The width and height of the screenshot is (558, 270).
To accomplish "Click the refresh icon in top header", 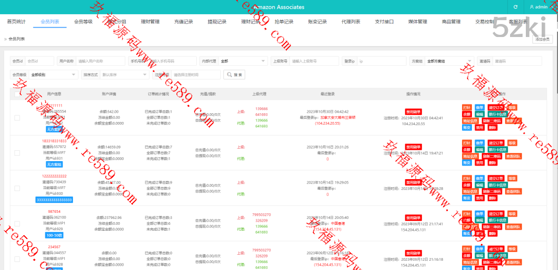I will click(515, 7).
